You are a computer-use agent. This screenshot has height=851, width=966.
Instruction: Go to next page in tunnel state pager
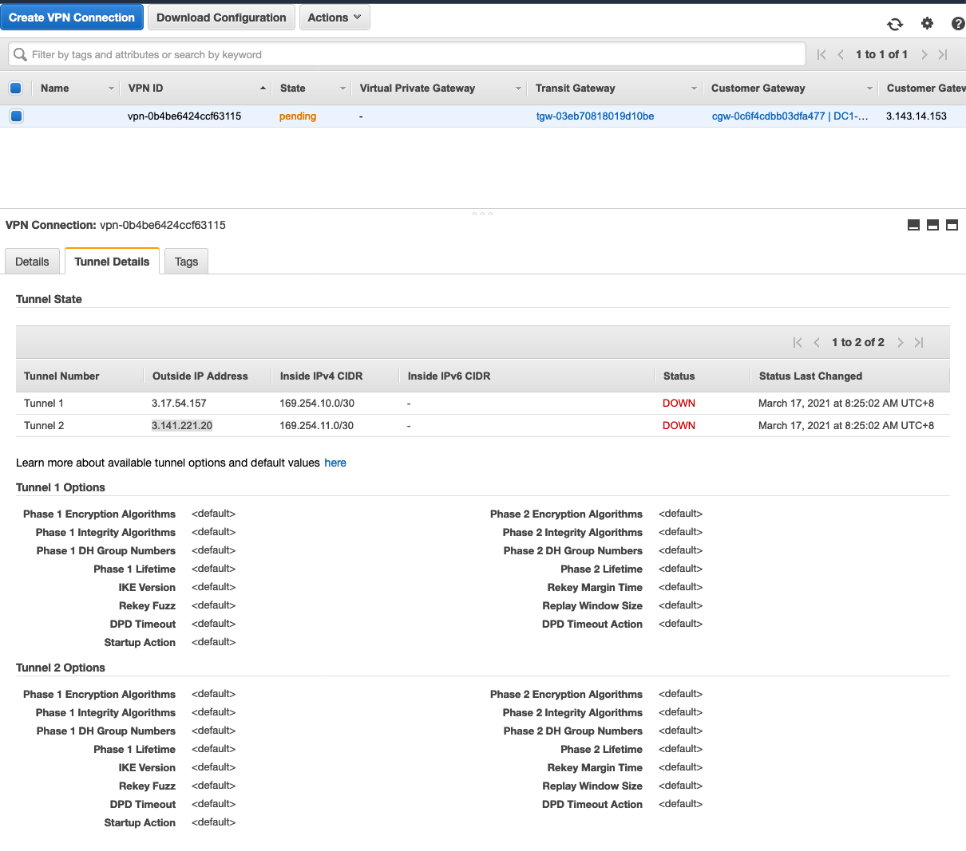(900, 342)
